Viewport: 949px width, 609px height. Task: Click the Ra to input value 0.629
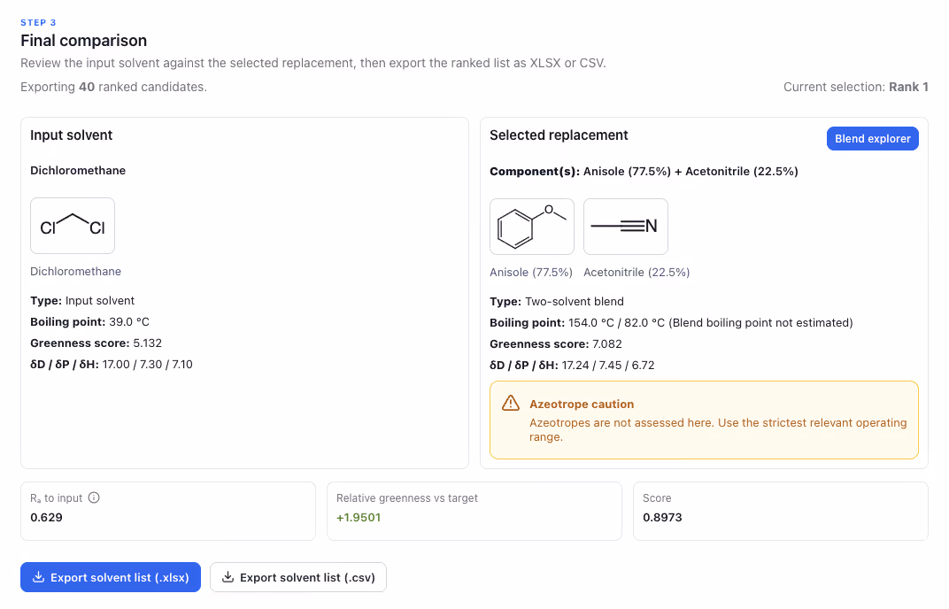pyautogui.click(x=47, y=518)
